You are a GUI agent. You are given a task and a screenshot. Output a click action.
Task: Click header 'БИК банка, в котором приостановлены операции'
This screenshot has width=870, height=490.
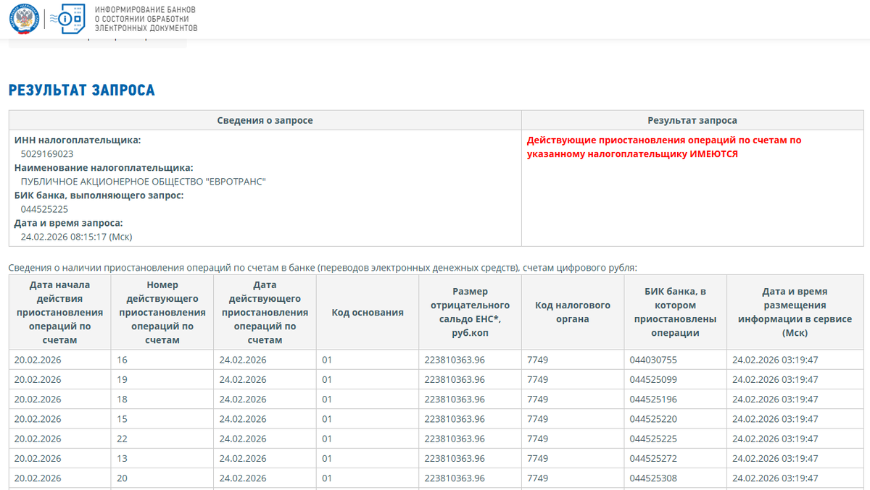click(x=675, y=312)
